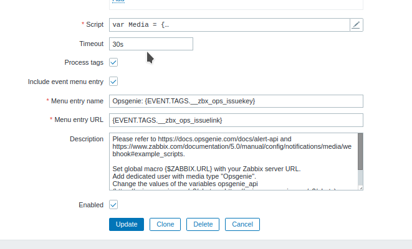The width and height of the screenshot is (412, 249).
Task: Click inside the Description text area
Action: point(233,161)
